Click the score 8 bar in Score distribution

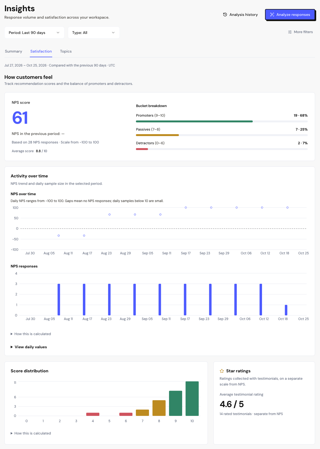click(159, 408)
